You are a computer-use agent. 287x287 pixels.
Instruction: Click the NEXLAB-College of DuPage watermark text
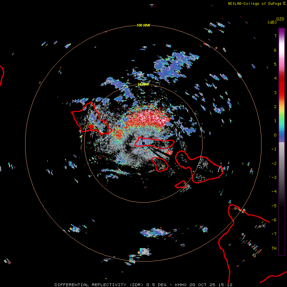[x=255, y=4]
